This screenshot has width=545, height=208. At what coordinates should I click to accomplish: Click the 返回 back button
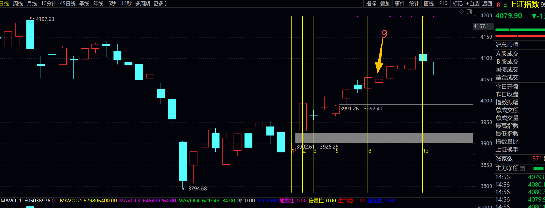tap(487, 4)
